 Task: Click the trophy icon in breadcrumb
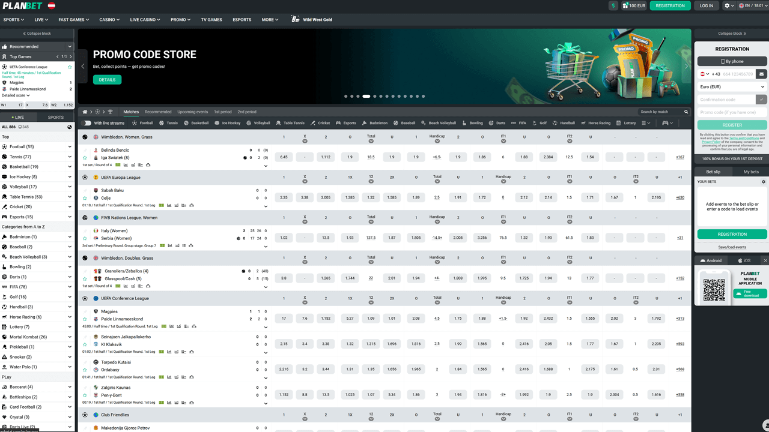110,112
